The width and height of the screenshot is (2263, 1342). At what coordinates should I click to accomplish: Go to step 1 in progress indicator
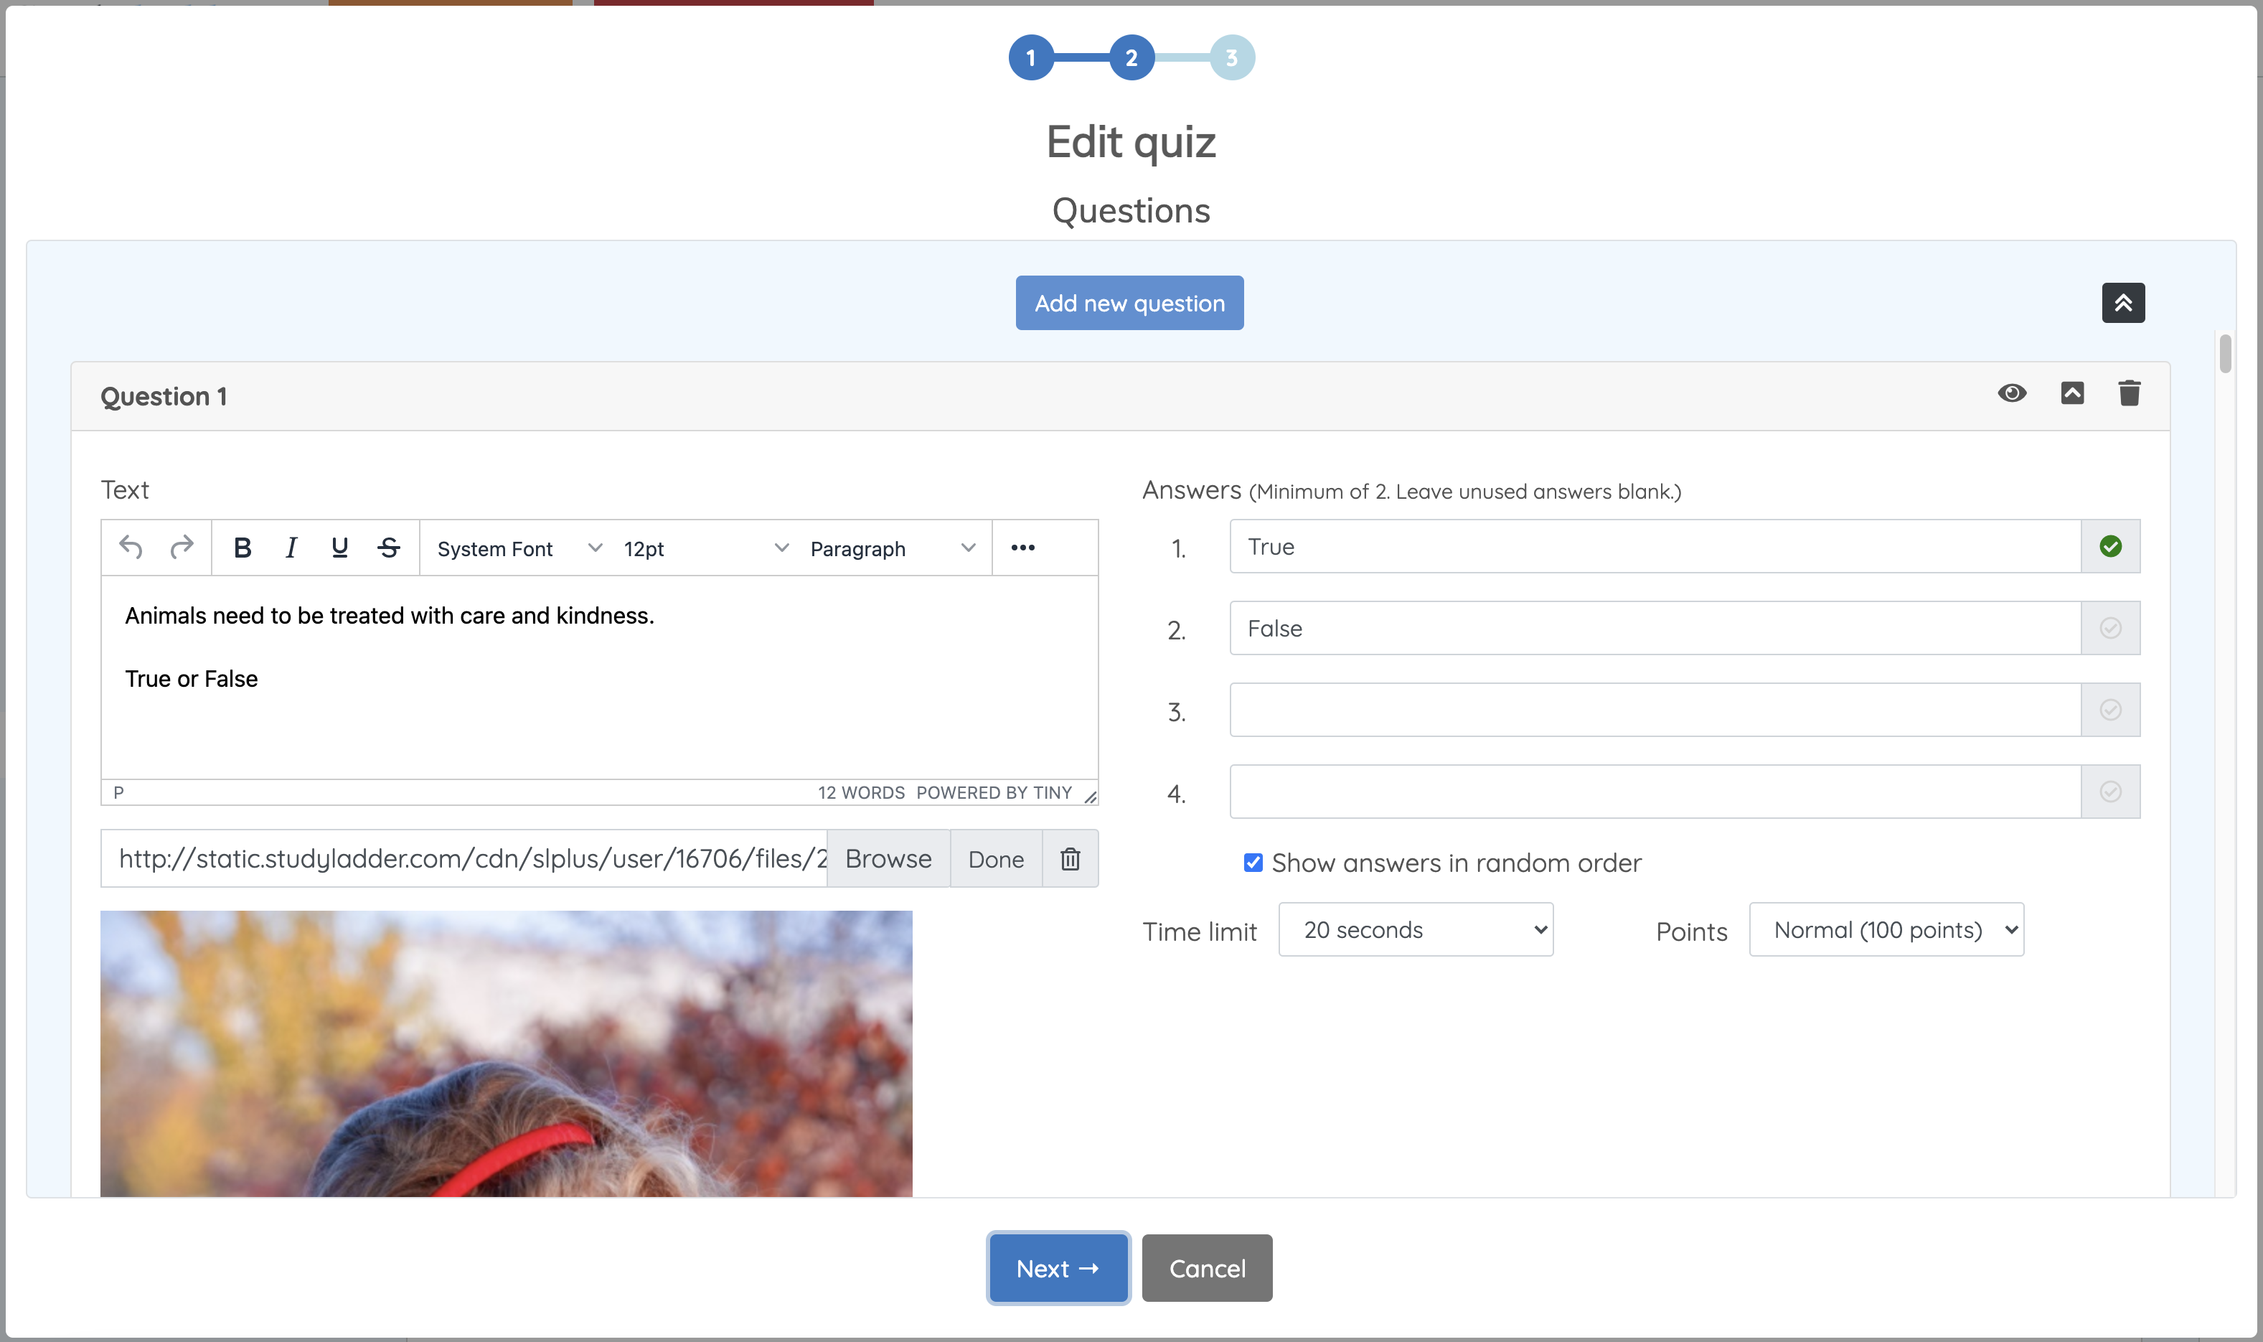click(x=1031, y=58)
